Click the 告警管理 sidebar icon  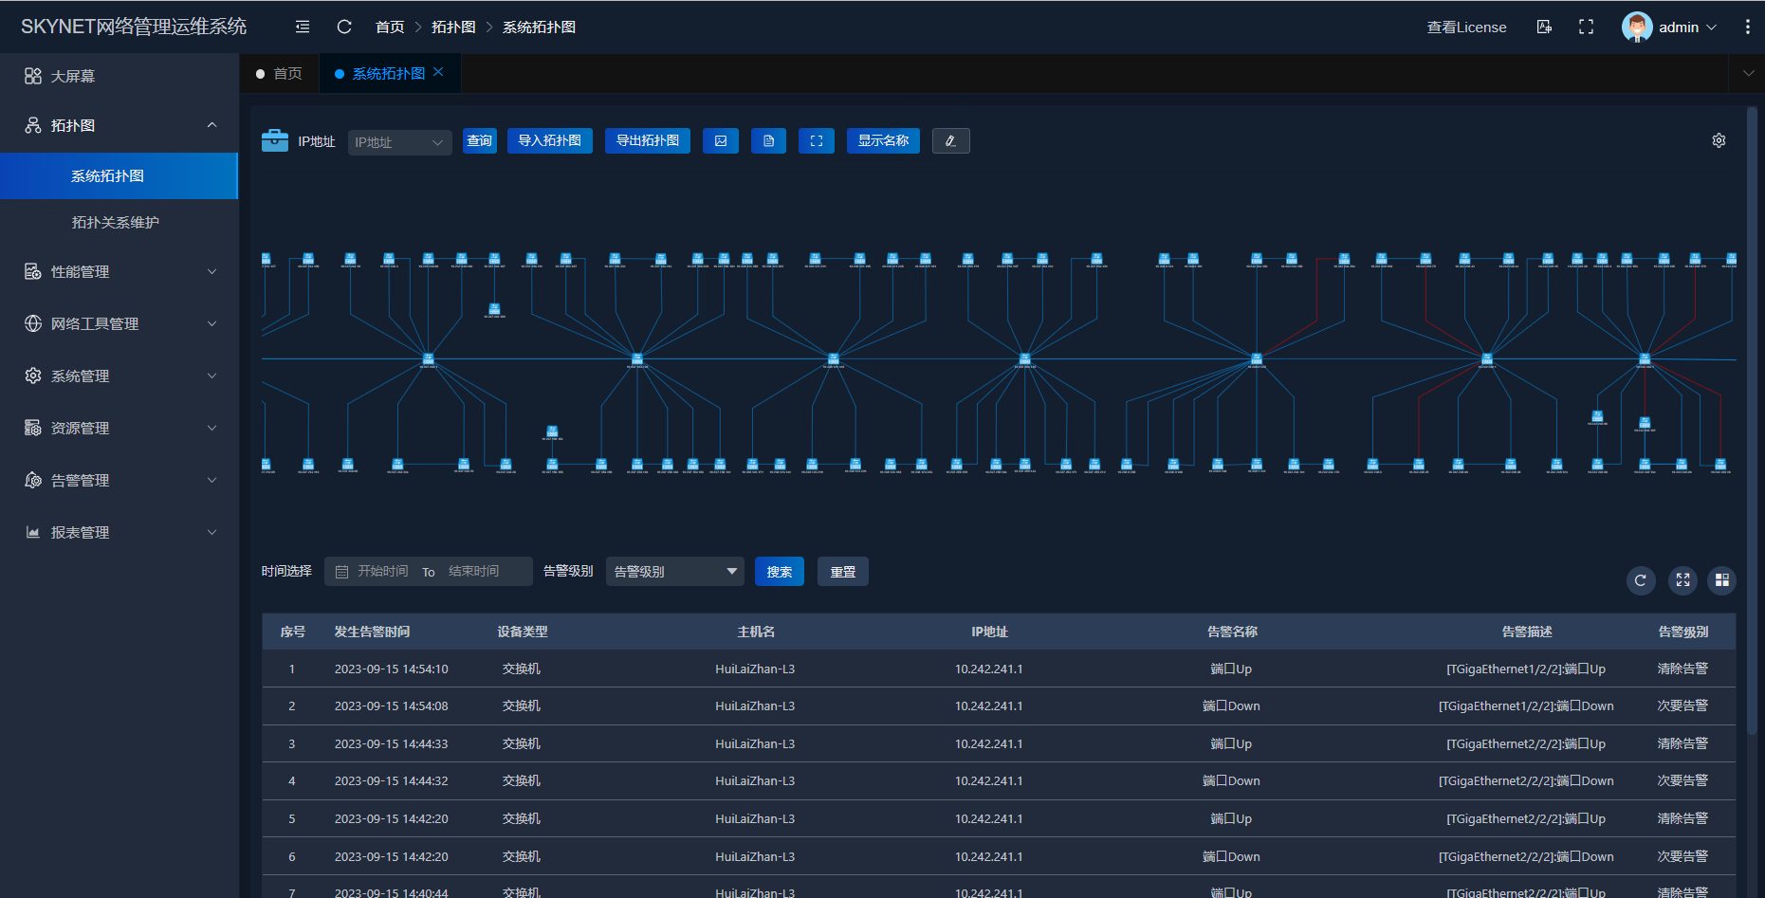click(x=33, y=480)
